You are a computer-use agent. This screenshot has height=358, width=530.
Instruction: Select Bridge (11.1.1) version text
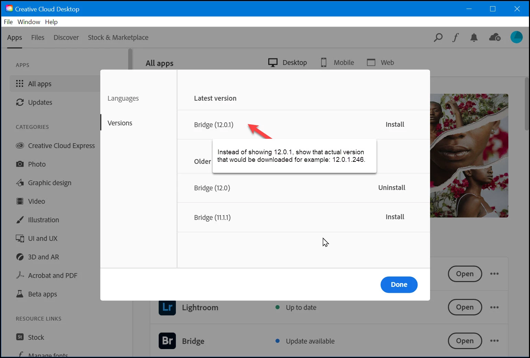tap(212, 217)
